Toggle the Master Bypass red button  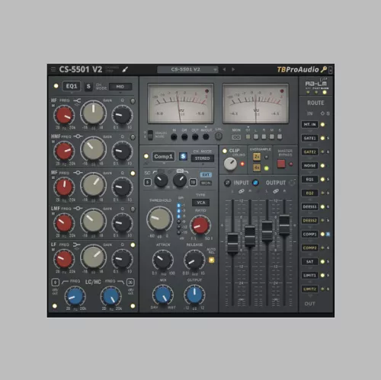point(281,164)
